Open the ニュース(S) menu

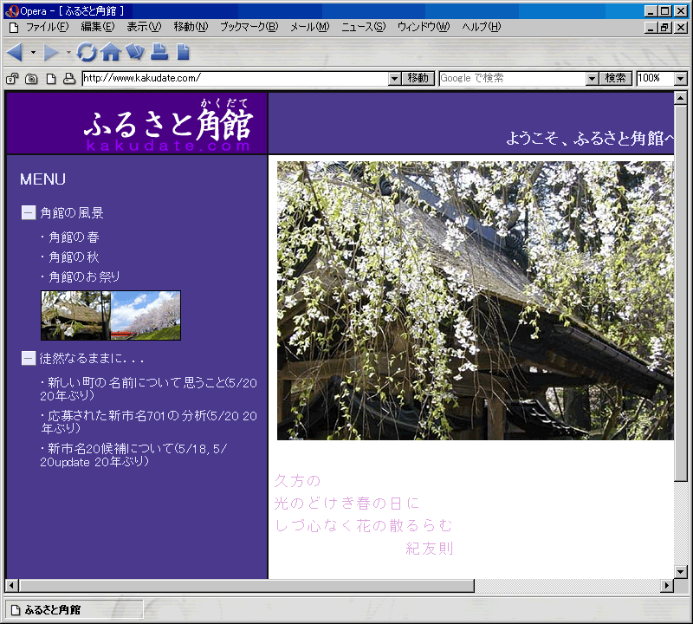pos(363,27)
